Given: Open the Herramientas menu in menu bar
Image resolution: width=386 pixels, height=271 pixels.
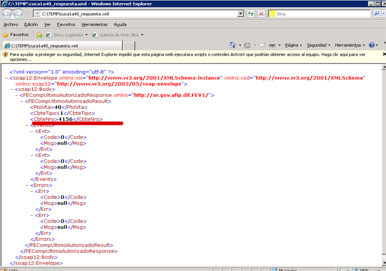Looking at the screenshot, I should point(94,24).
